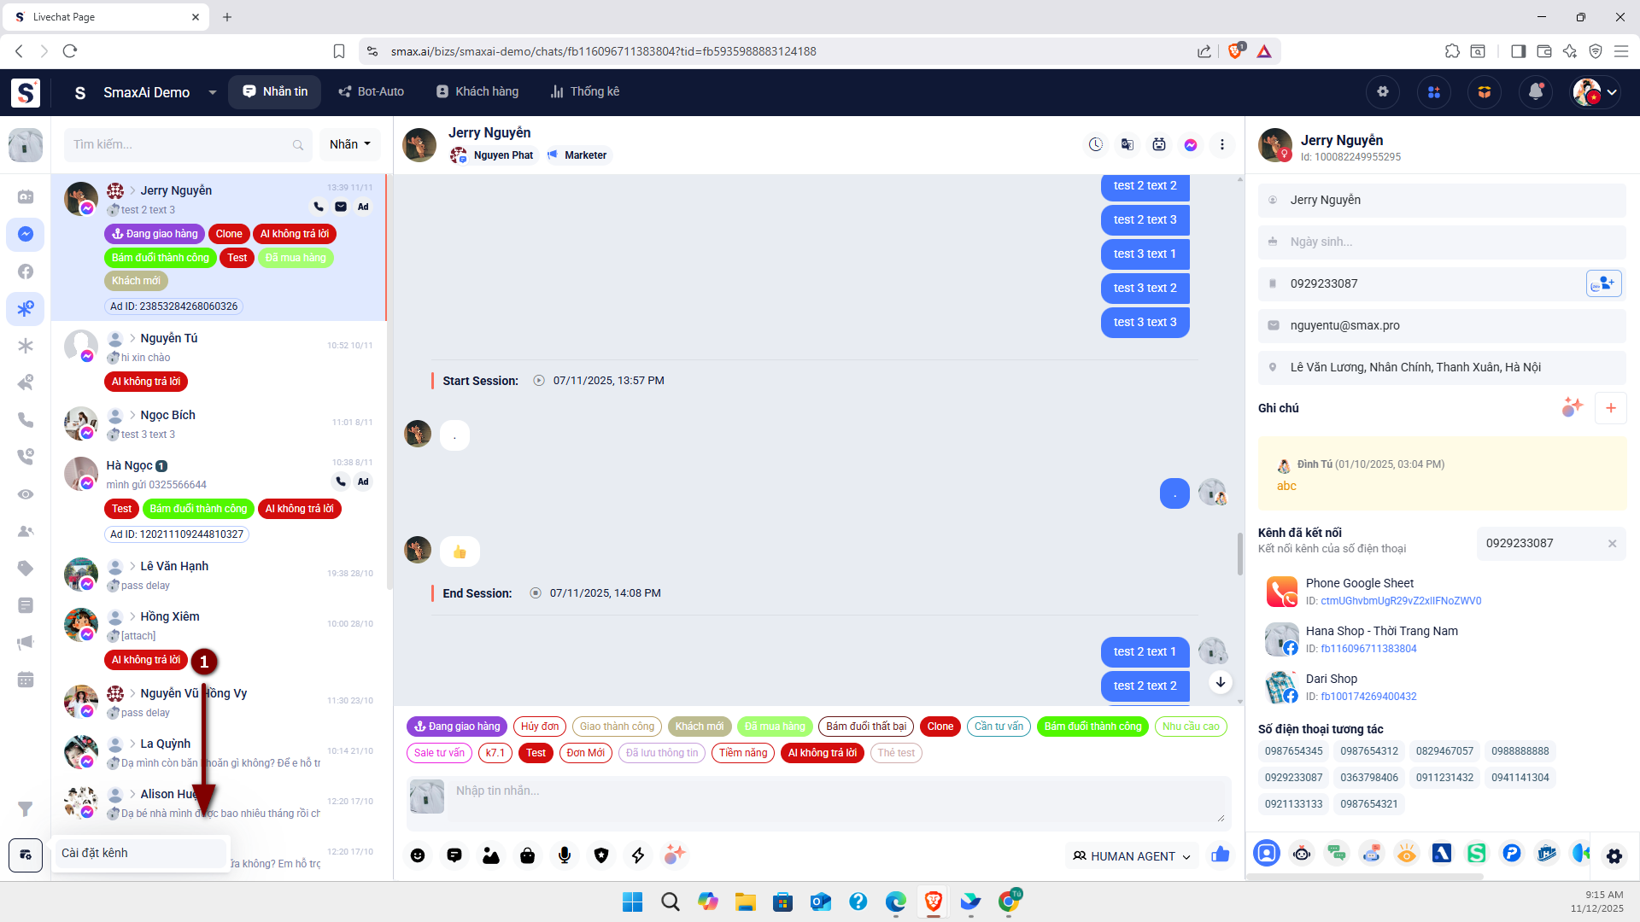
Task: Open the 'Thống kê' tab
Action: [x=585, y=92]
